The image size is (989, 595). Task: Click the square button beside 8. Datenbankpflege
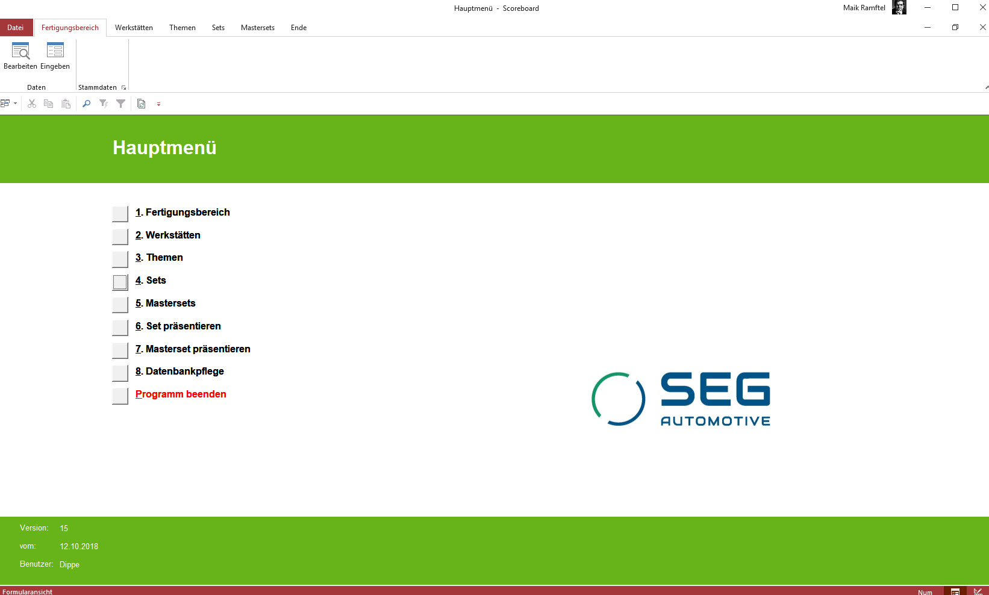tap(120, 373)
